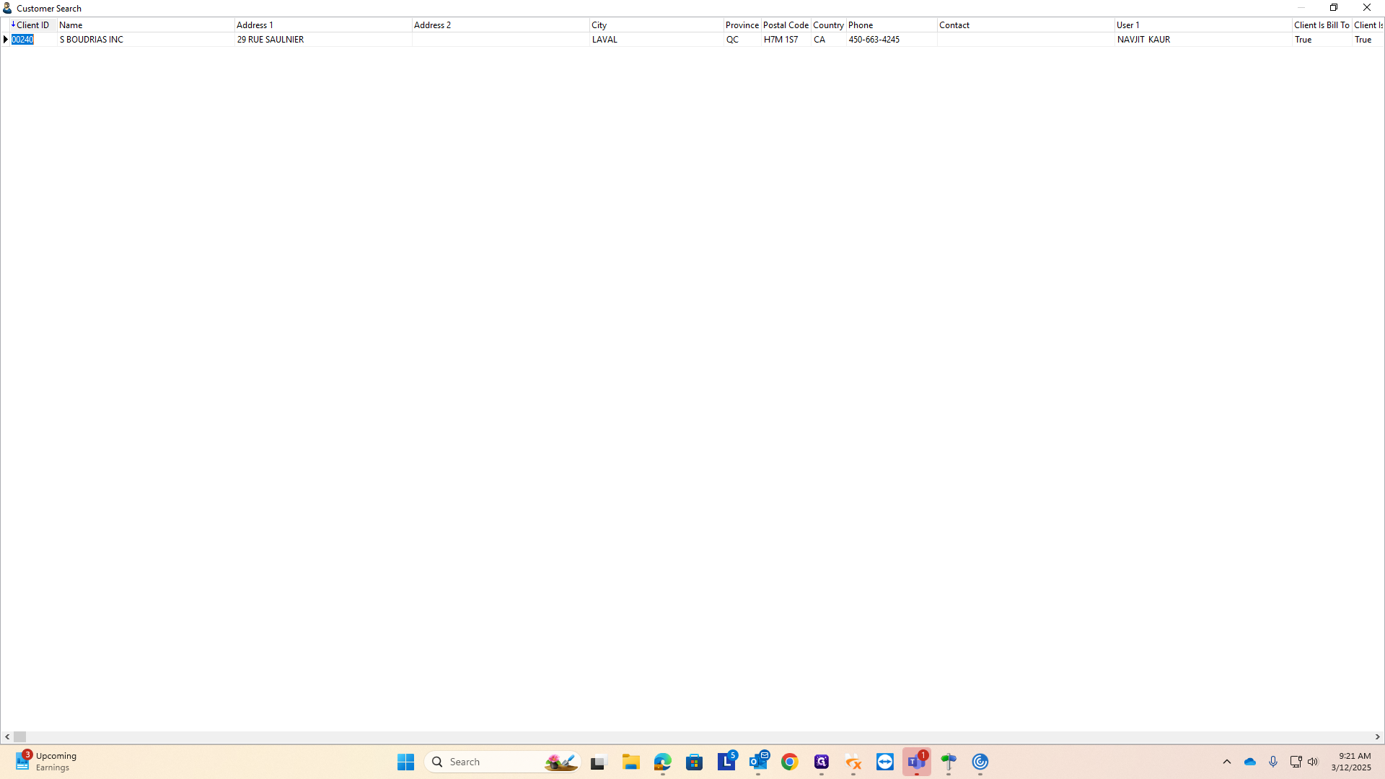Sort by City column header

[x=655, y=25]
